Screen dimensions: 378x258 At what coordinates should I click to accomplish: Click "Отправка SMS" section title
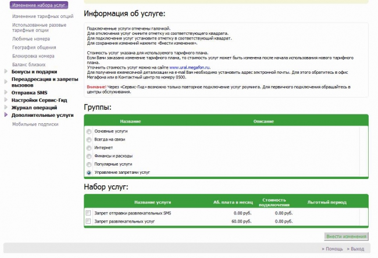[30, 92]
